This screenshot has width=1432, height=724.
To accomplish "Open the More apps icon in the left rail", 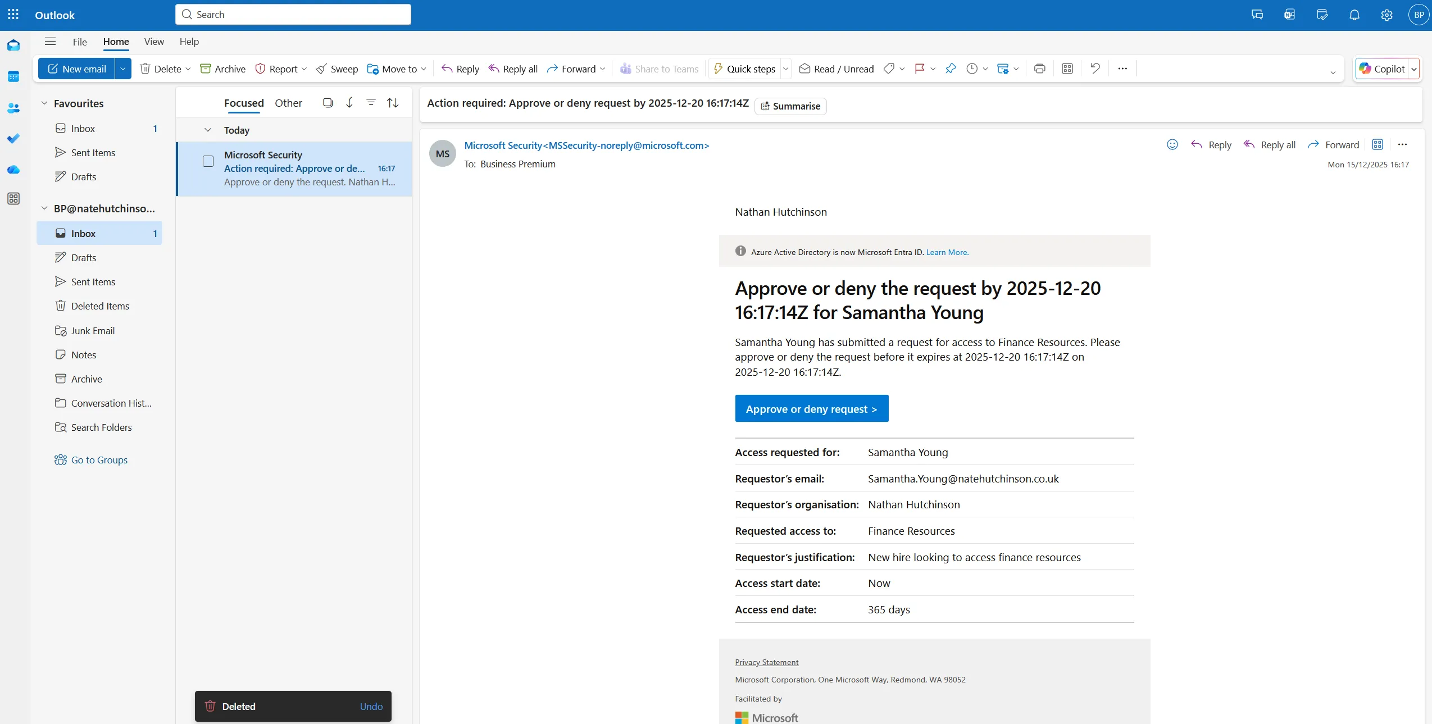I will click(13, 199).
